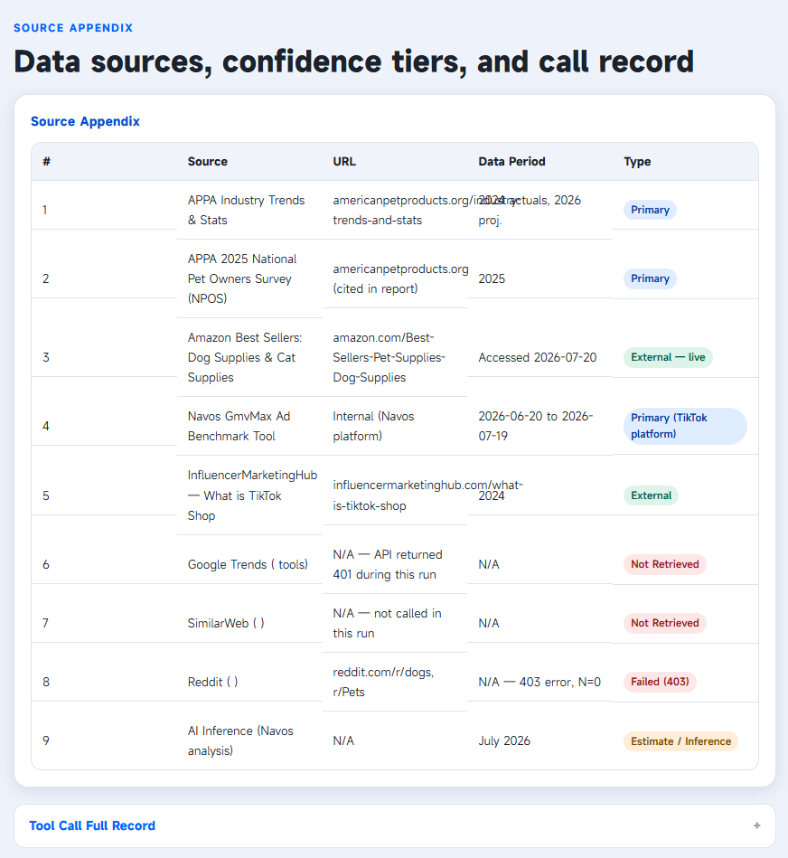Click the Primary badge in row 1
Screen dimensions: 788x858
[651, 210]
